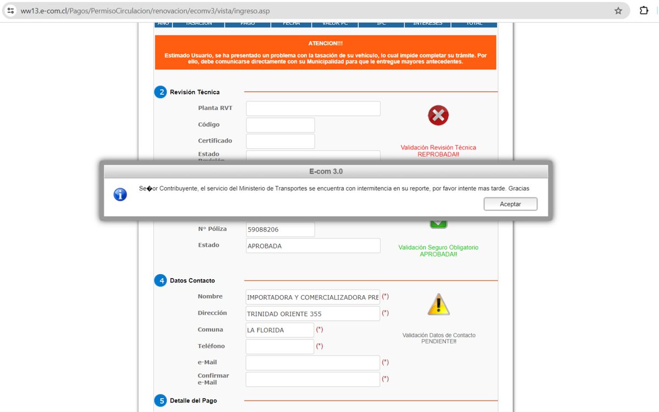Screen dimensions: 659x412
Task: Click the Comuna field LA FLORIDA
Action: pos(280,330)
